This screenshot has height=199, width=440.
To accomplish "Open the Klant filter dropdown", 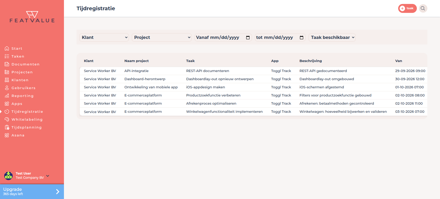I will (x=104, y=37).
